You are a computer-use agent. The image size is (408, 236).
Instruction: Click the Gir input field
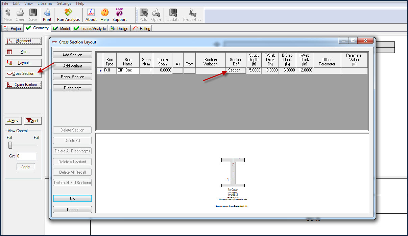click(26, 156)
